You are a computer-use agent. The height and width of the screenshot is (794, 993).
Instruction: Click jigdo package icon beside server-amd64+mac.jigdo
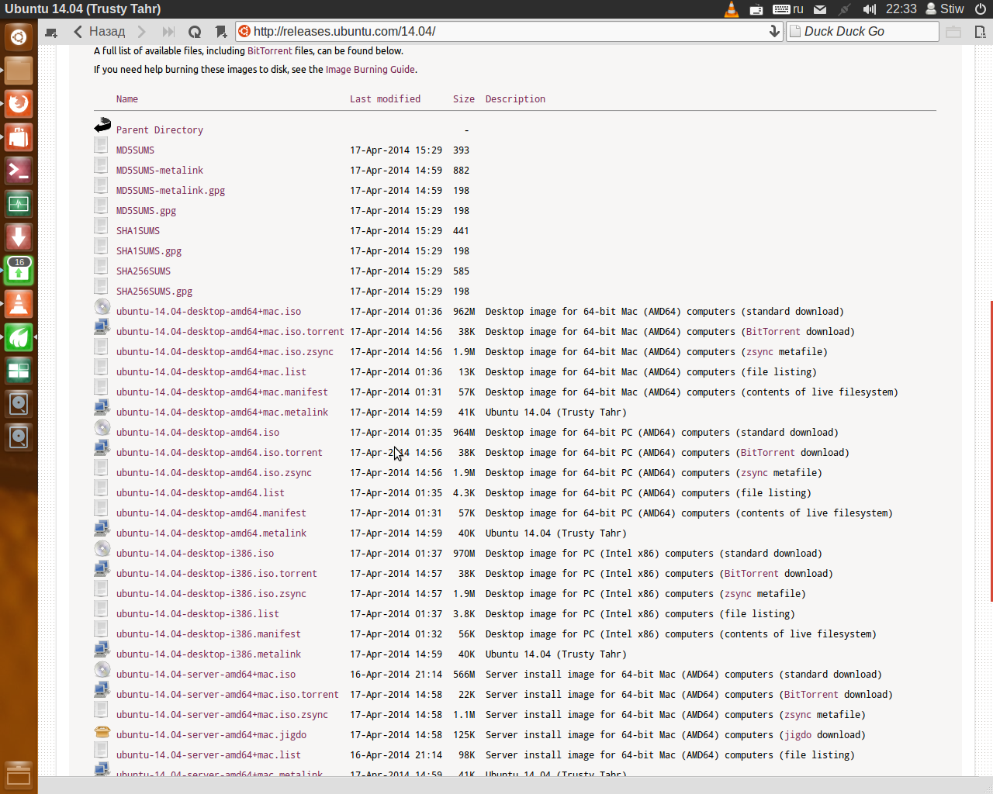click(102, 731)
